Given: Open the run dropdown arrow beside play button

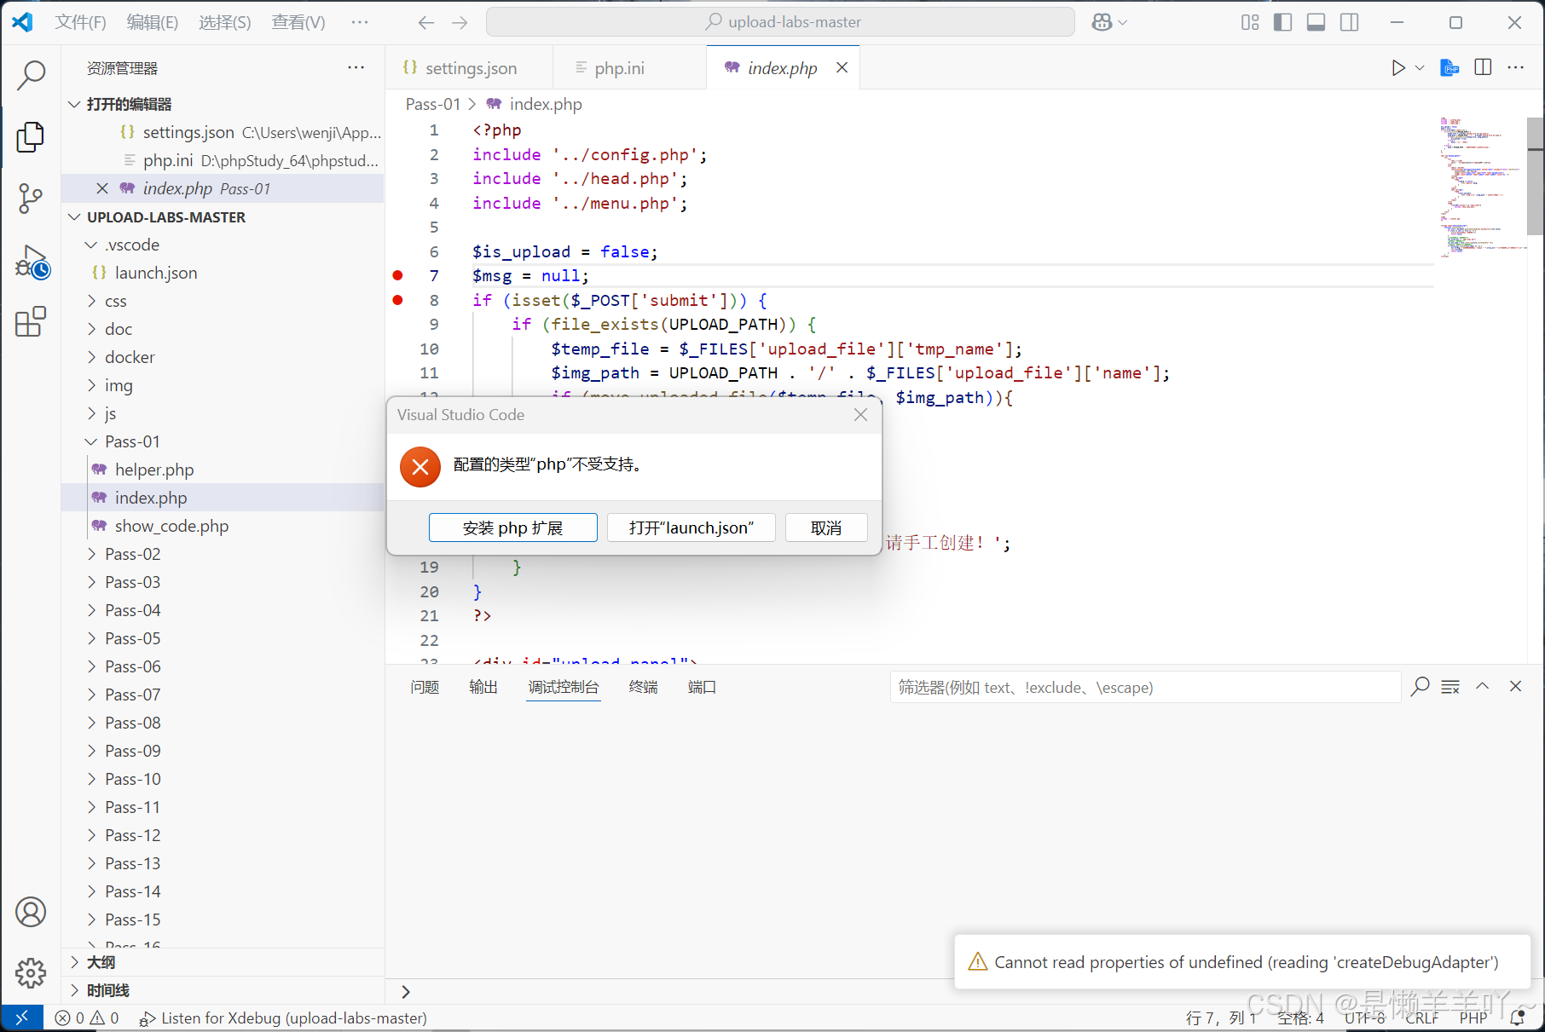Looking at the screenshot, I should click(1420, 67).
